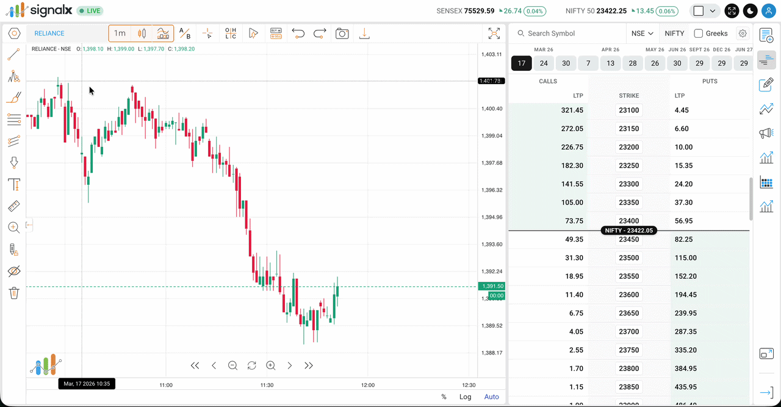Toggle app-wide fullscreen in header
Viewport: 781px width, 407px height.
[x=732, y=11]
